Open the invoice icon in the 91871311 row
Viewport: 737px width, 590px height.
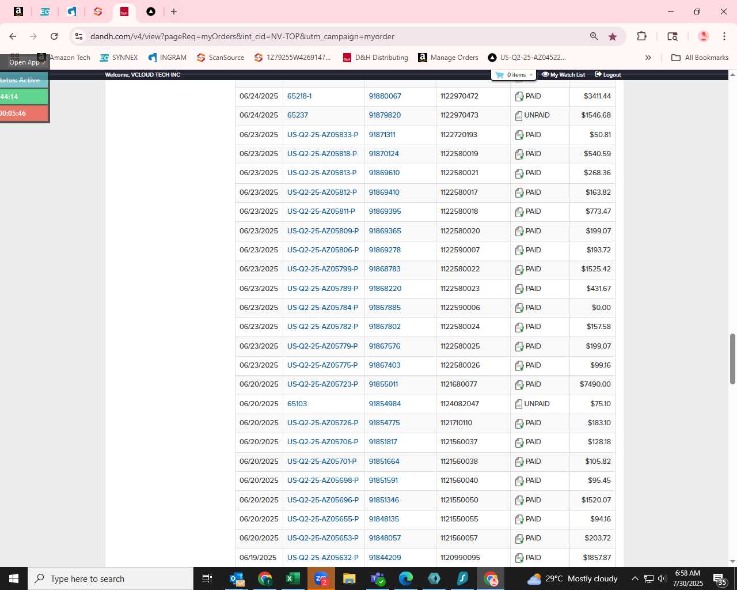point(519,135)
